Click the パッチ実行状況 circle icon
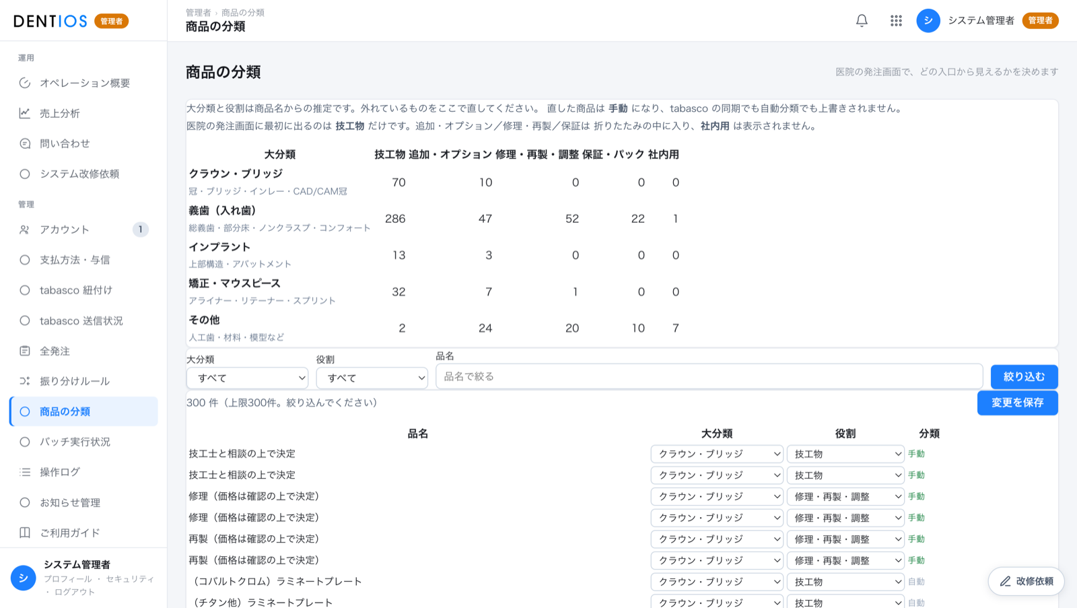 coord(25,442)
